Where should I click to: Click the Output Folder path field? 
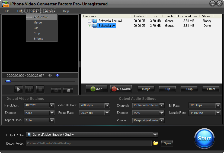click(89, 143)
